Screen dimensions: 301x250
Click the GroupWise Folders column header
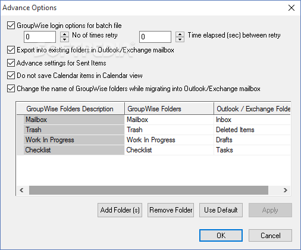[x=169, y=109]
